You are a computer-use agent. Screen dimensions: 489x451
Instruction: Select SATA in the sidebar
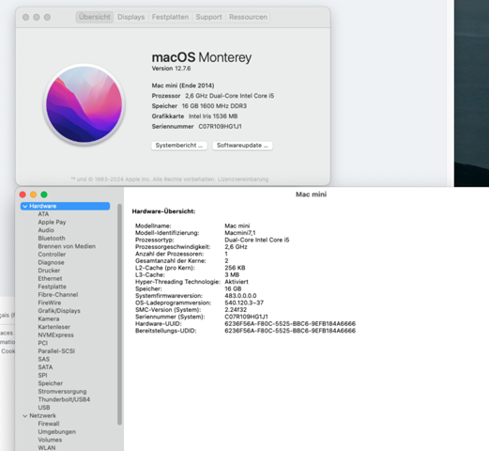pos(45,367)
